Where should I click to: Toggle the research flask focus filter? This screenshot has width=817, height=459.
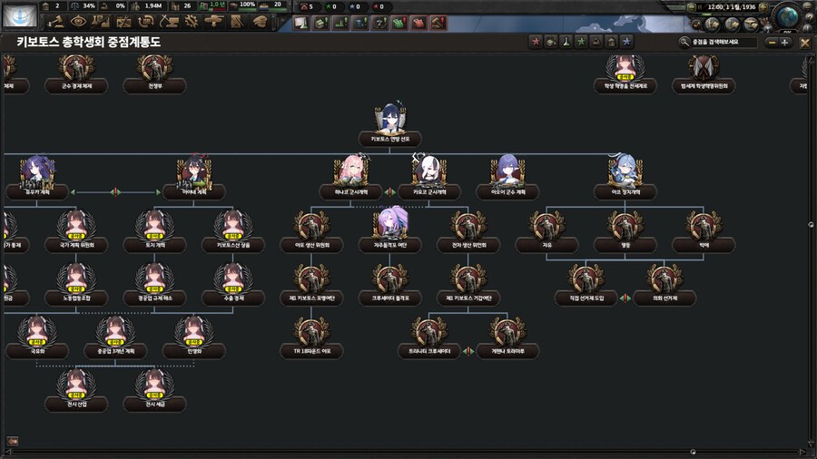click(566, 42)
